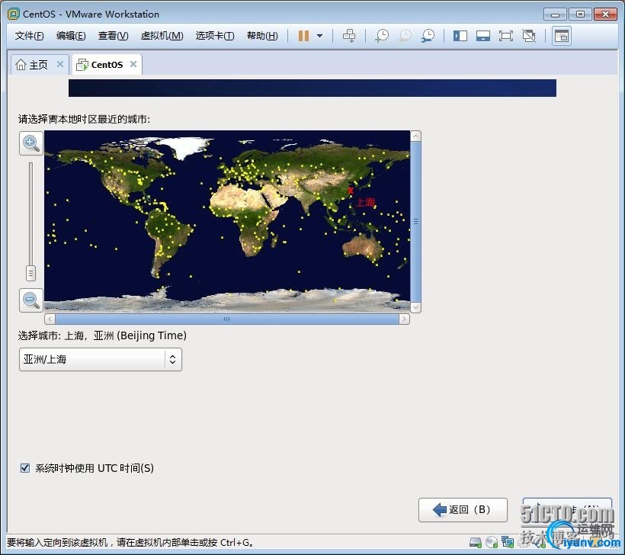Open the power options dropdown arrow beside pause
The image size is (625, 555).
point(319,36)
